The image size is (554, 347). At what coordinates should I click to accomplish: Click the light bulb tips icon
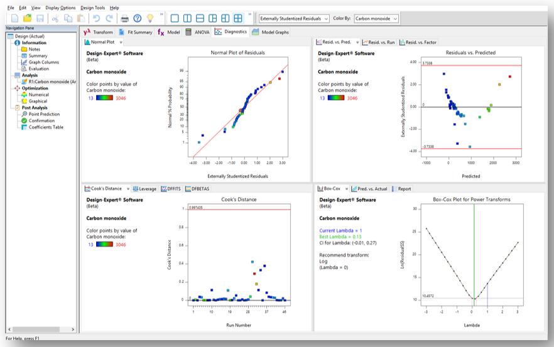(x=150, y=18)
